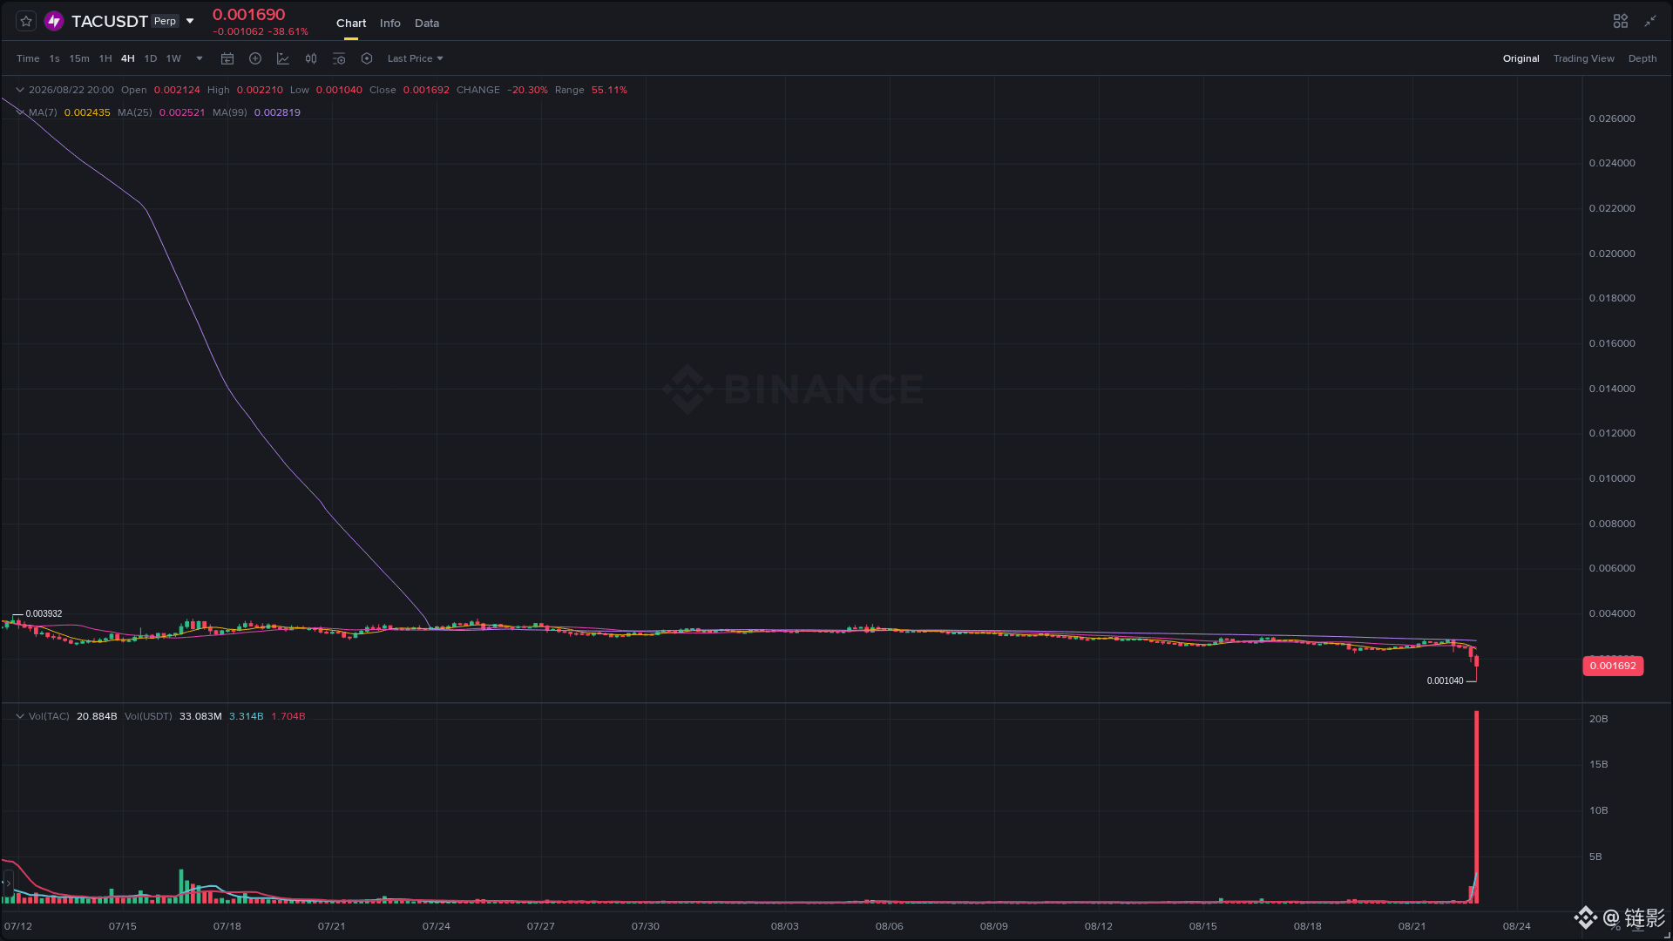Click the red 0.001692 price axis label
Viewport: 1673px width, 941px height.
1613,666
